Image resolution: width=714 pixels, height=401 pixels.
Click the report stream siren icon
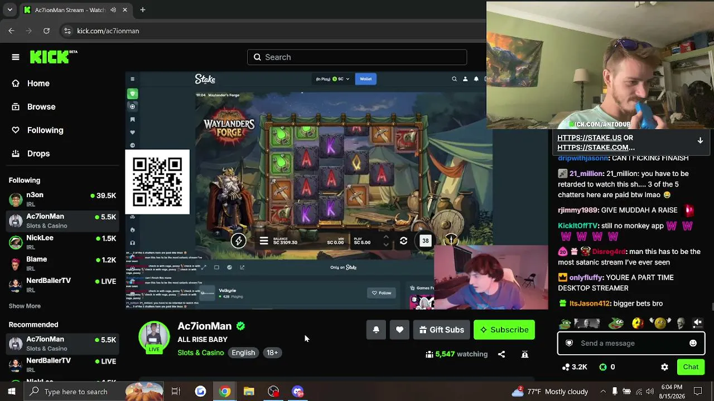pyautogui.click(x=525, y=354)
